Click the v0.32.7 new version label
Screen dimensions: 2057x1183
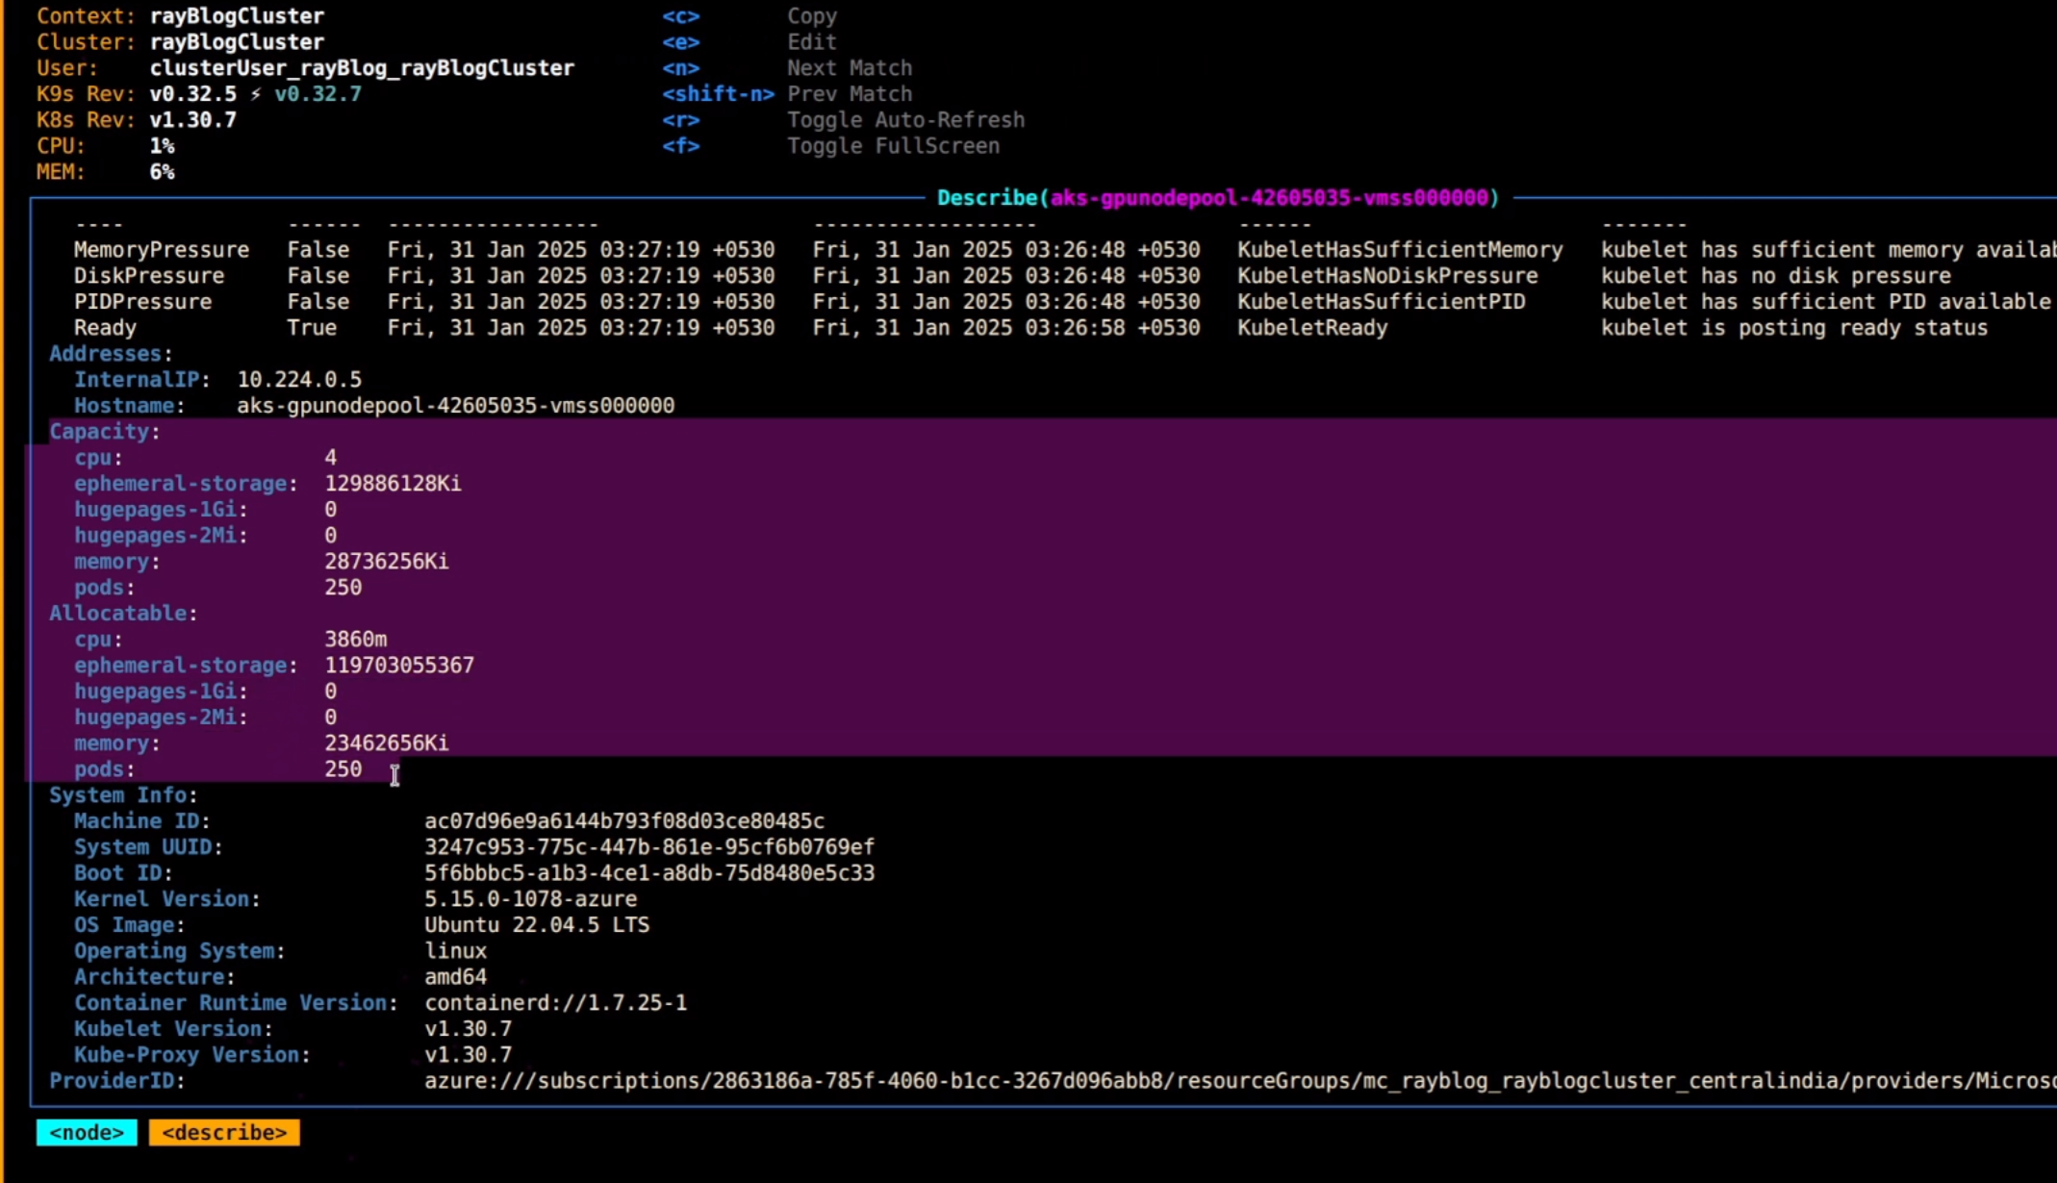317,94
